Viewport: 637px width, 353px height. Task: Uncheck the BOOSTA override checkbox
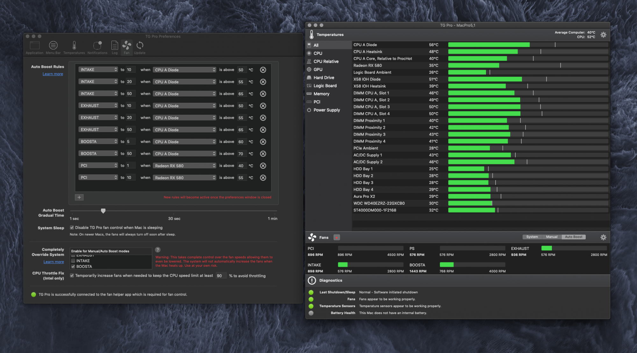[x=73, y=266]
